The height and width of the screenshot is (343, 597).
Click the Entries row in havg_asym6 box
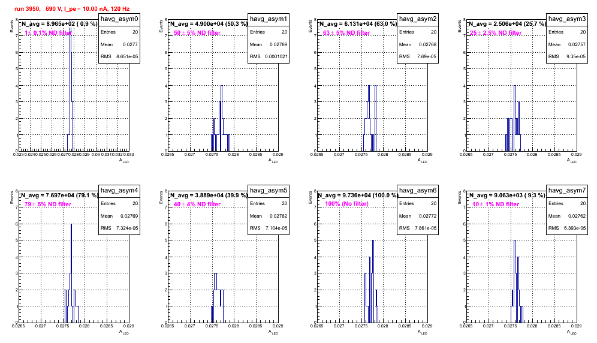418,203
